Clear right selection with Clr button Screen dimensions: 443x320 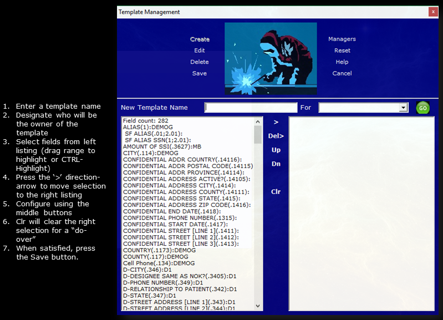(276, 192)
